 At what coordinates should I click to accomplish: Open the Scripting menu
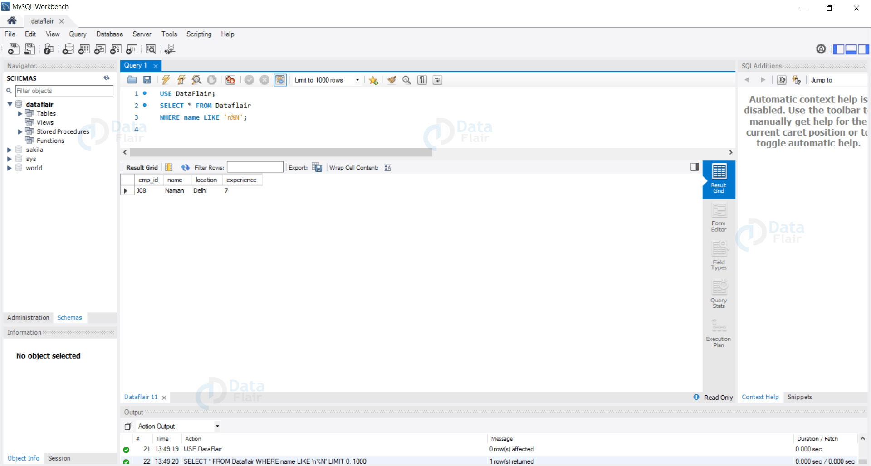coord(199,34)
